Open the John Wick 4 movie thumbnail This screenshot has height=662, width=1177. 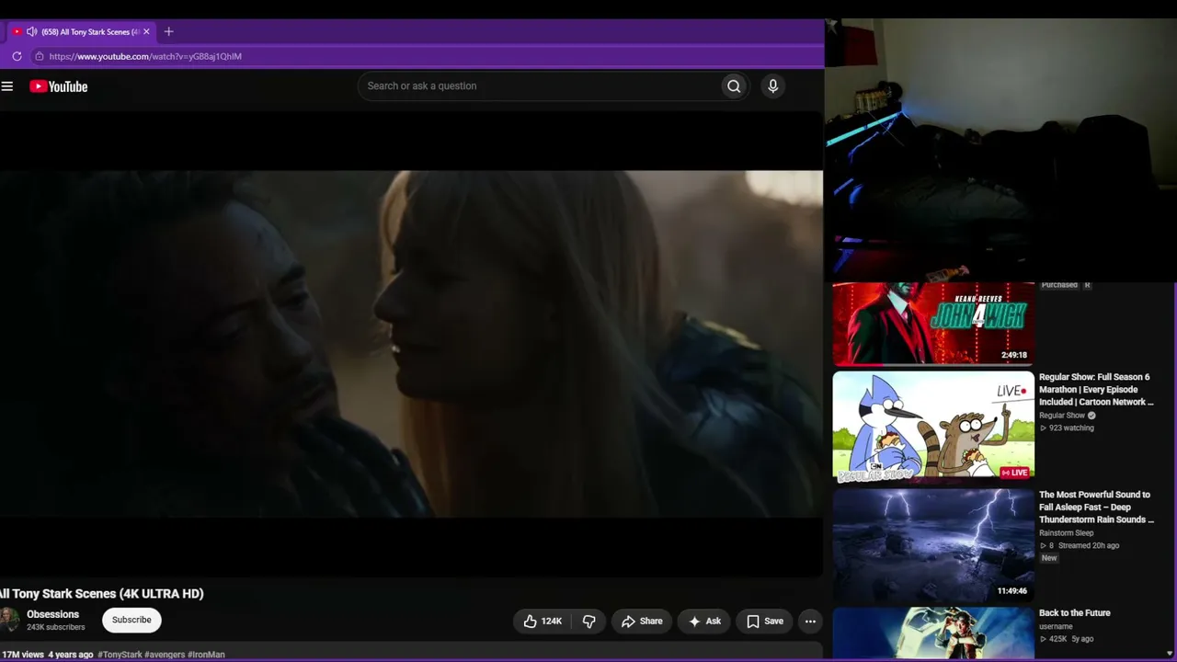coord(933,324)
